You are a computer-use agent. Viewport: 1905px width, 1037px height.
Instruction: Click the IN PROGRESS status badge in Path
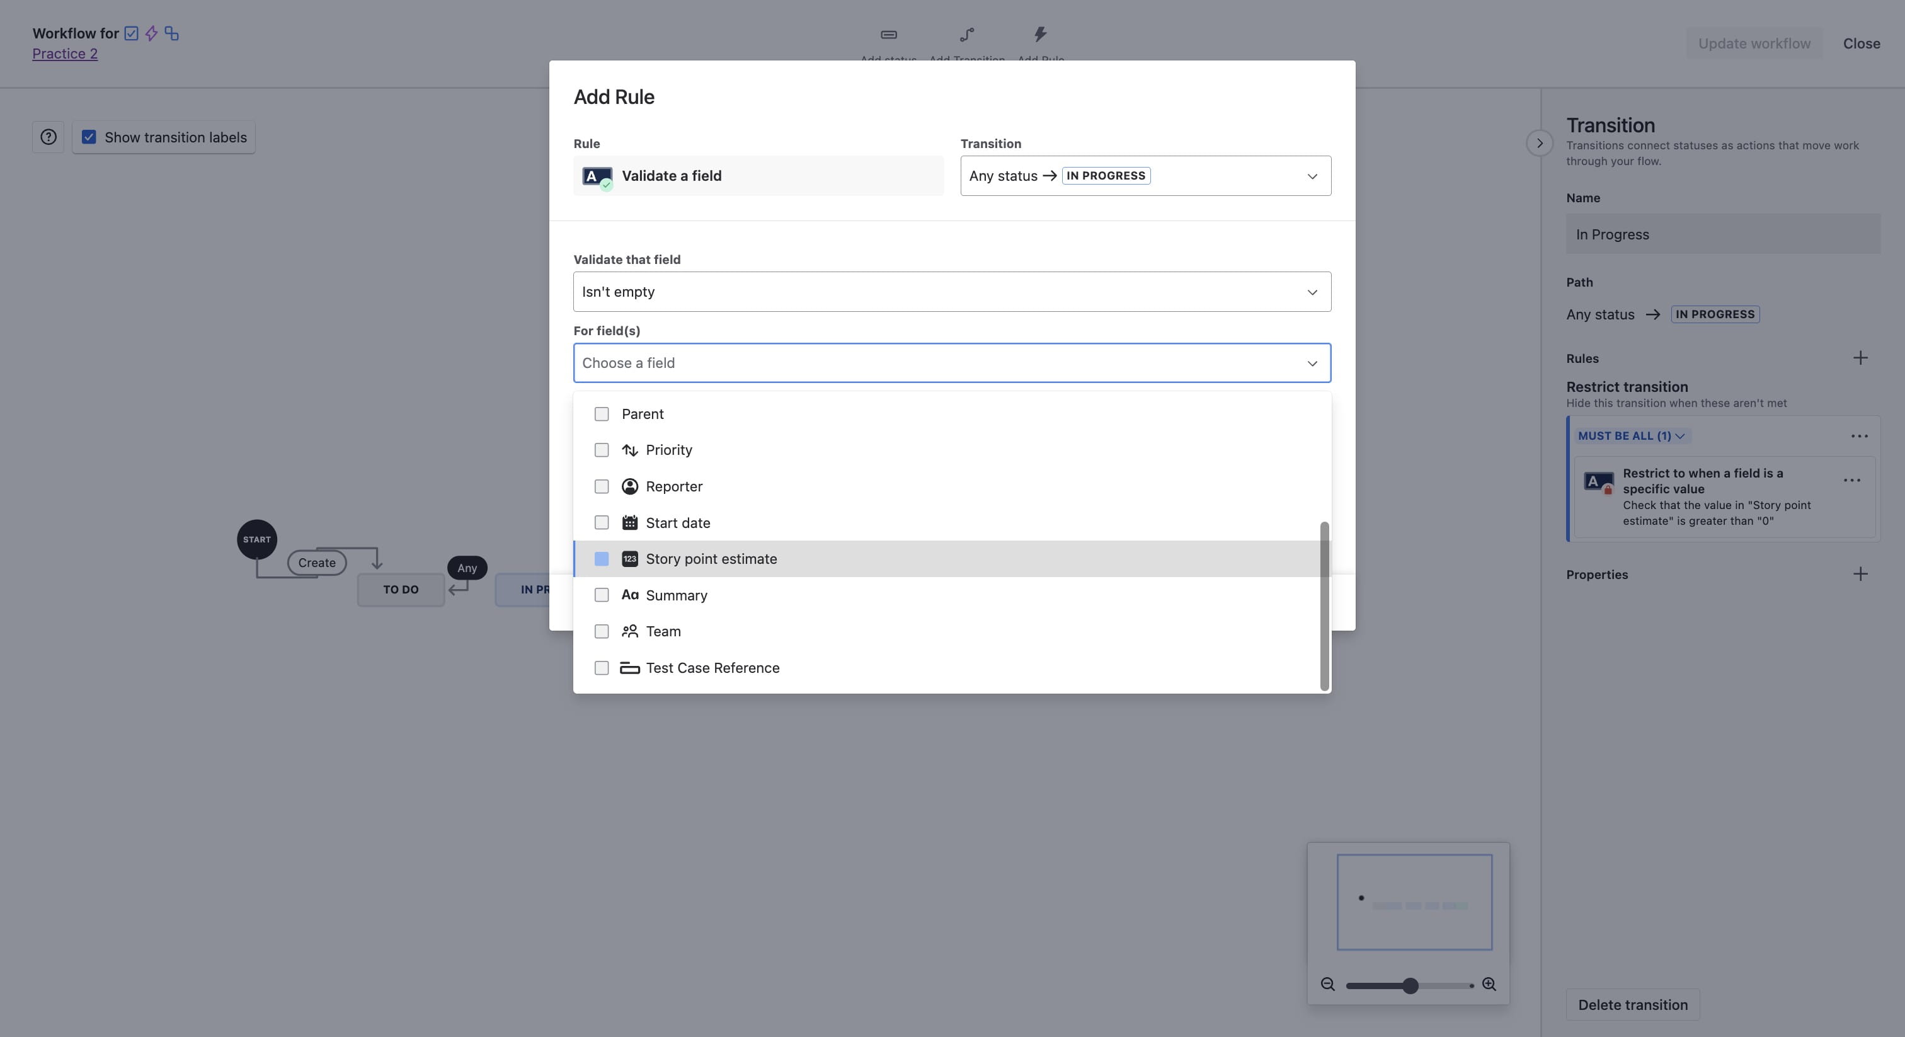pos(1715,314)
